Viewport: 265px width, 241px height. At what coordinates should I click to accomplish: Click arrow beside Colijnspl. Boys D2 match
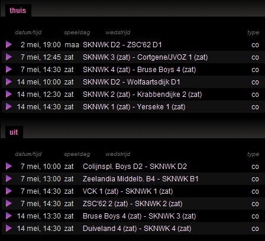click(9, 166)
